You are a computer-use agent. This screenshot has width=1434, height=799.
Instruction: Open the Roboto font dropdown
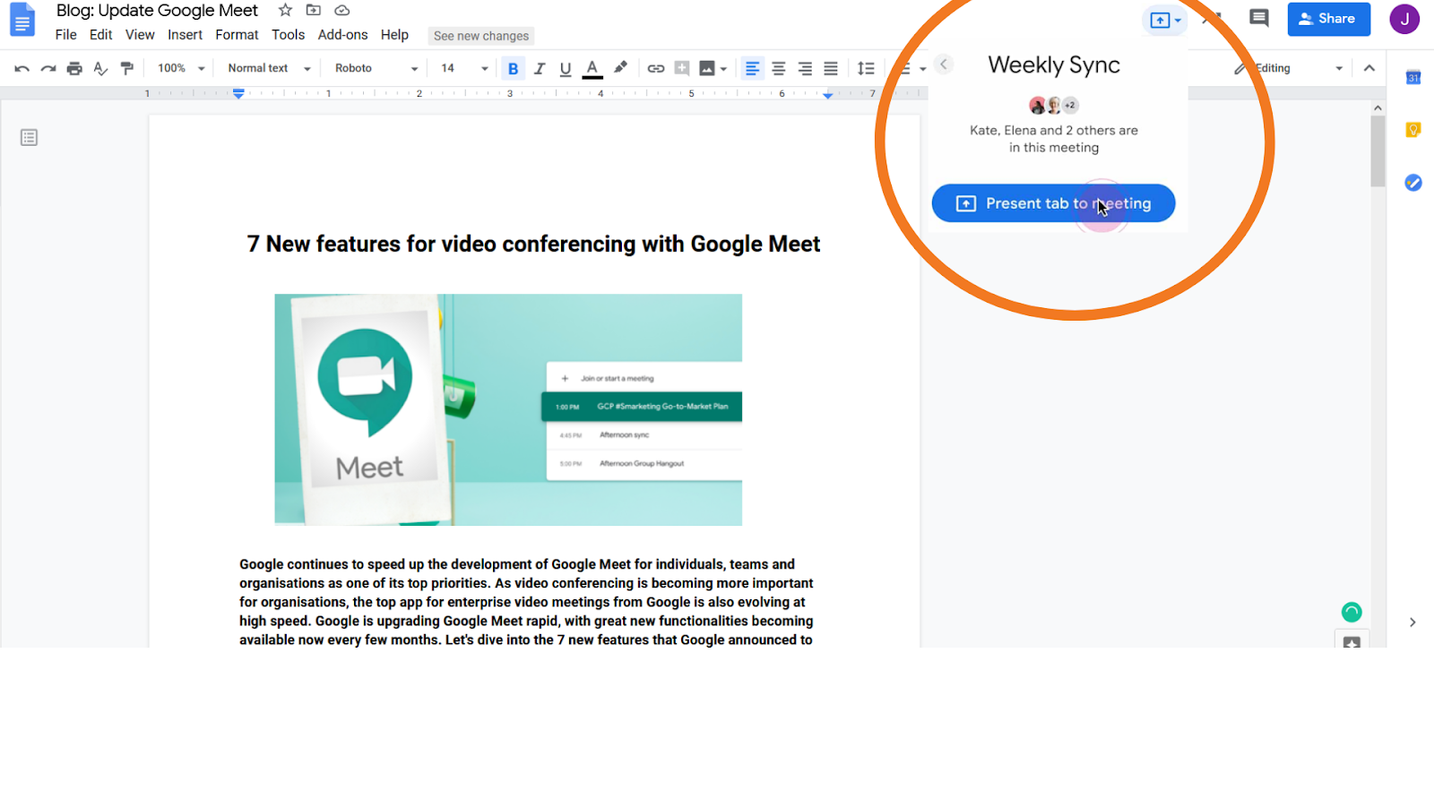(x=376, y=68)
